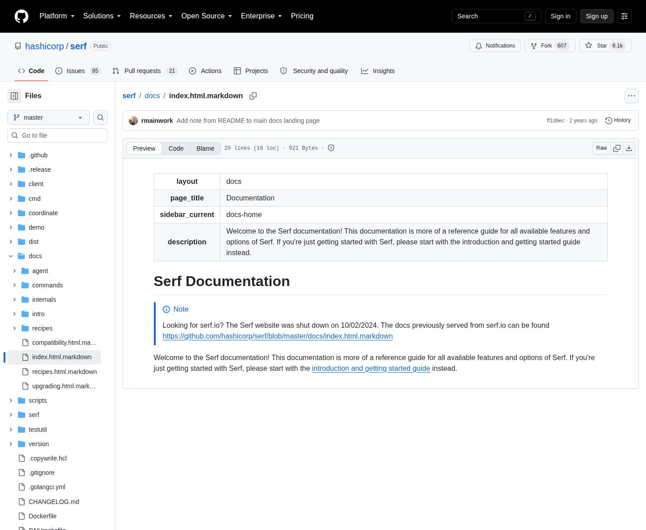Download raw file icon
The image size is (646, 530).
[x=629, y=148]
